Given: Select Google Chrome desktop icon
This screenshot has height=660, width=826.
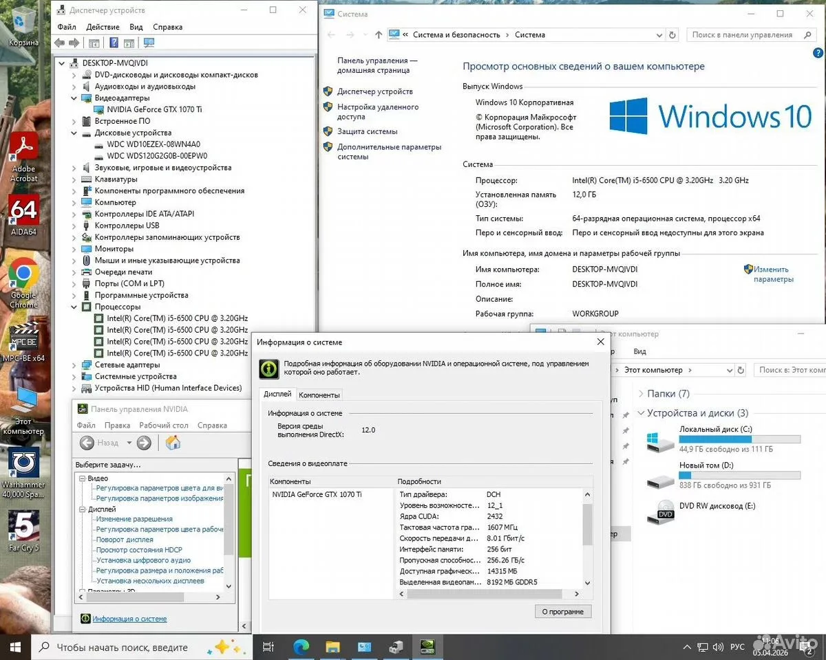Looking at the screenshot, I should coord(23,283).
